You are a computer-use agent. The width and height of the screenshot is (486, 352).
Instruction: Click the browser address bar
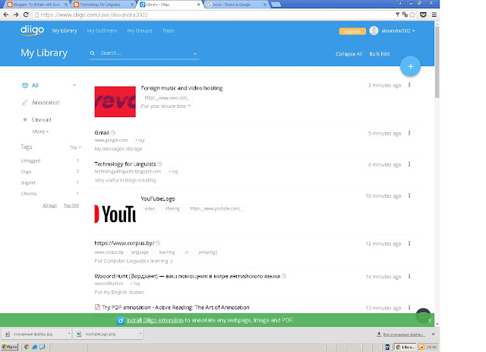(x=214, y=14)
